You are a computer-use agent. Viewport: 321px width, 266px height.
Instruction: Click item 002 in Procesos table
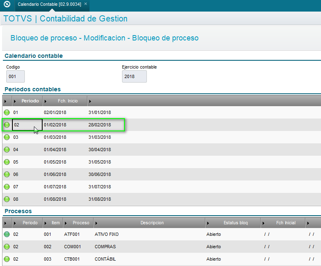click(x=47, y=247)
